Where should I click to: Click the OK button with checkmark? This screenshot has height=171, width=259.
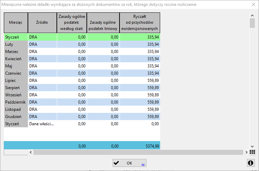pos(129,163)
